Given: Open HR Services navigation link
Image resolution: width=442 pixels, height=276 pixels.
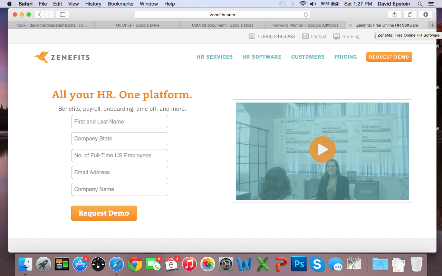Looking at the screenshot, I should click(215, 57).
